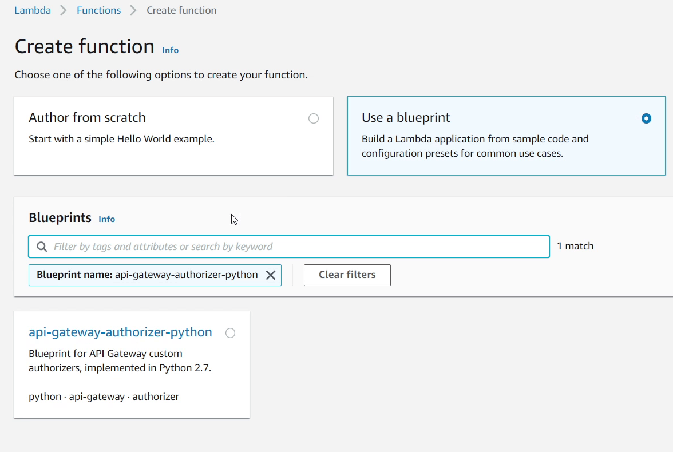Select the api-gateway-authorizer-python blueprint radio button
This screenshot has height=452, width=673.
(x=230, y=332)
